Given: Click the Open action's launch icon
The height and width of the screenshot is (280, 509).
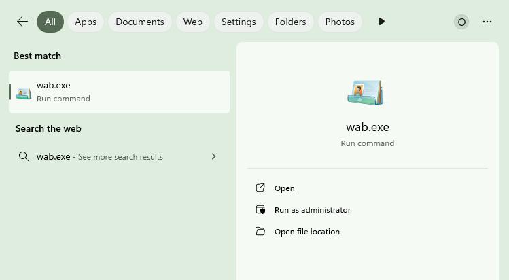Looking at the screenshot, I should tap(260, 188).
